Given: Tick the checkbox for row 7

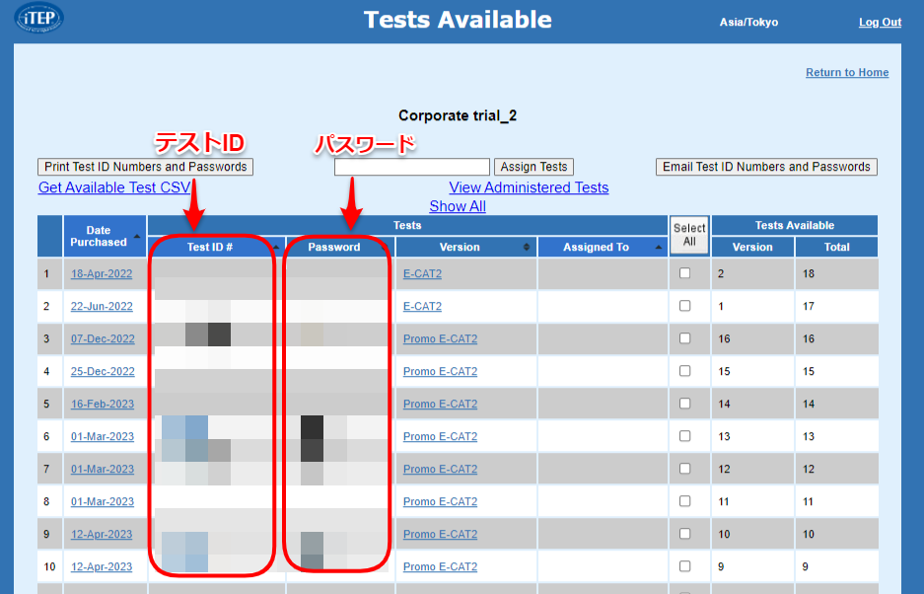Looking at the screenshot, I should [684, 468].
